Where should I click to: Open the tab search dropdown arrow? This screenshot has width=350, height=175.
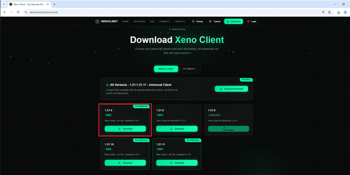coord(4,4)
